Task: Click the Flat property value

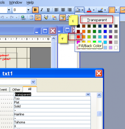Action: 52,102
